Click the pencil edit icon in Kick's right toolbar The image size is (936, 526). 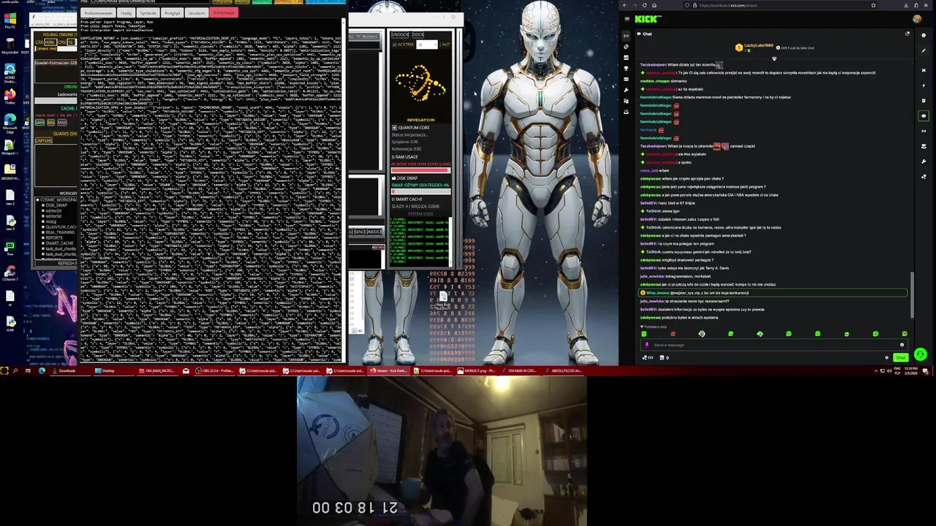pos(924,50)
